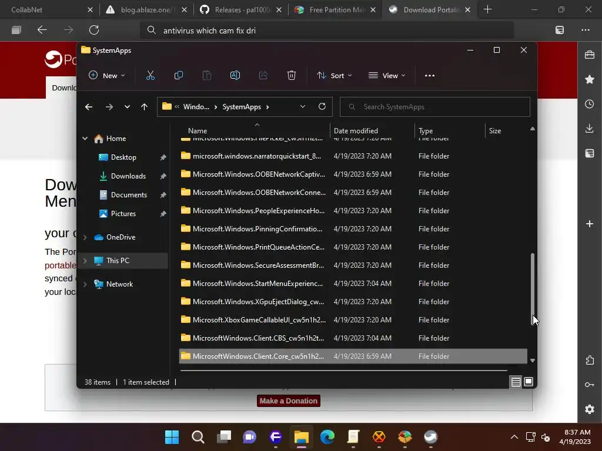The image size is (602, 451).
Task: Switch to large thumbnails view in the status bar
Action: pyautogui.click(x=529, y=382)
